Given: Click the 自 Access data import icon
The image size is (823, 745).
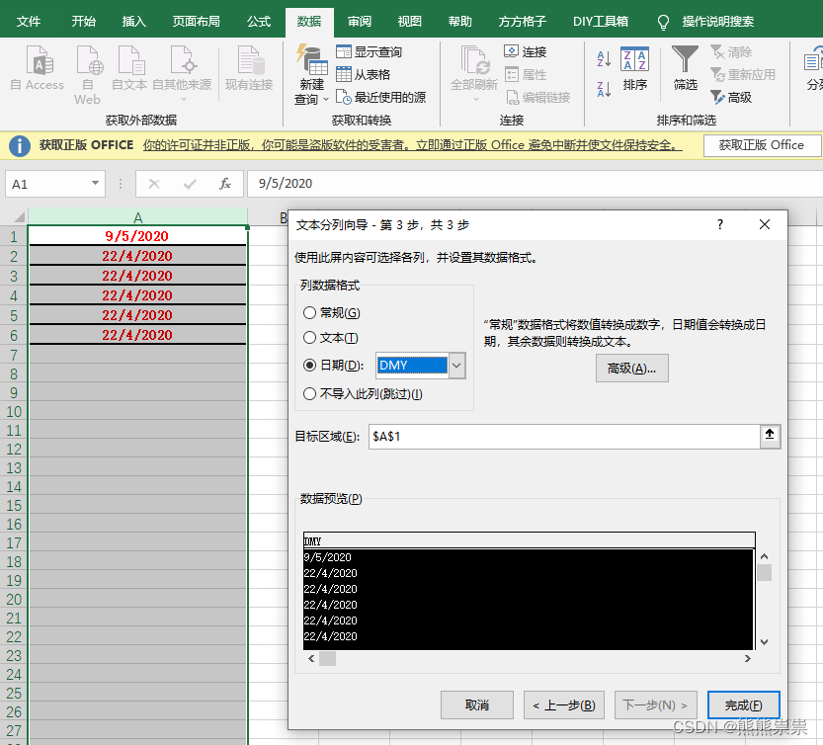Looking at the screenshot, I should point(37,69).
